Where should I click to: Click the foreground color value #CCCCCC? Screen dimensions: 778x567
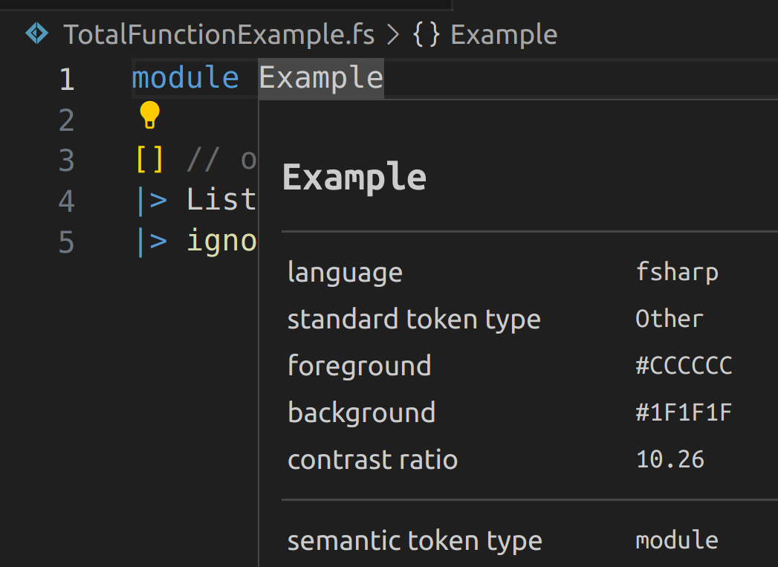tap(684, 365)
